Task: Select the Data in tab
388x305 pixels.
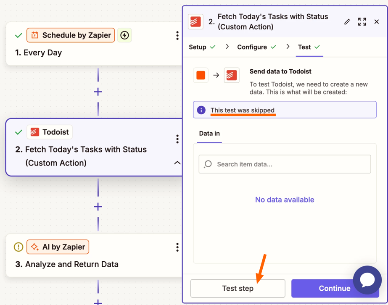Action: coord(209,134)
